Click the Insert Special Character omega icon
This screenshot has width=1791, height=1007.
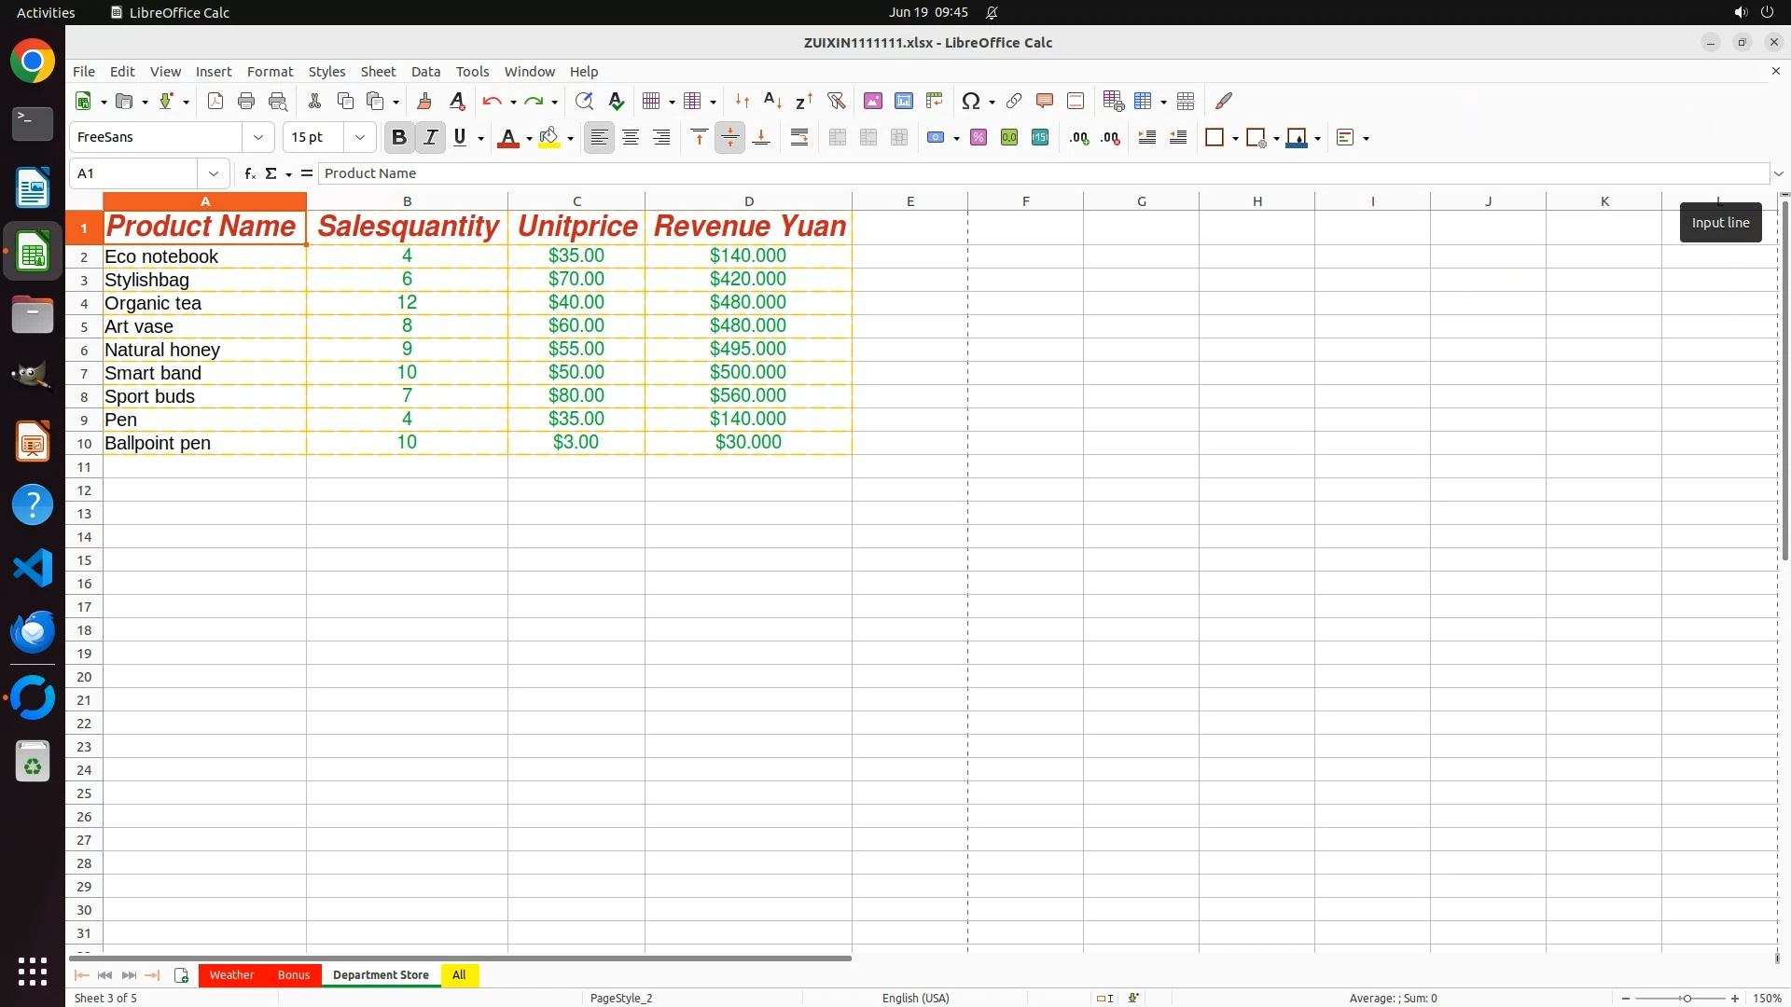click(x=970, y=102)
